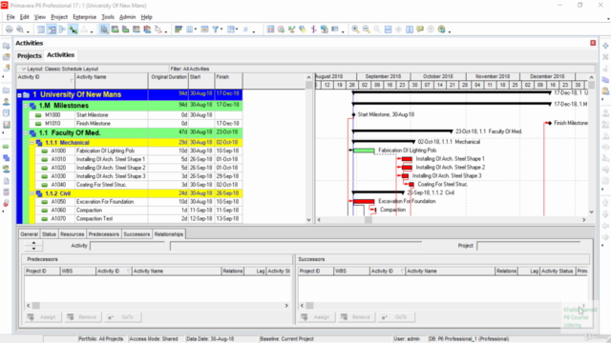Click the yellow comment bubble toolbar icon
The width and height of the screenshot is (611, 343).
420,30
